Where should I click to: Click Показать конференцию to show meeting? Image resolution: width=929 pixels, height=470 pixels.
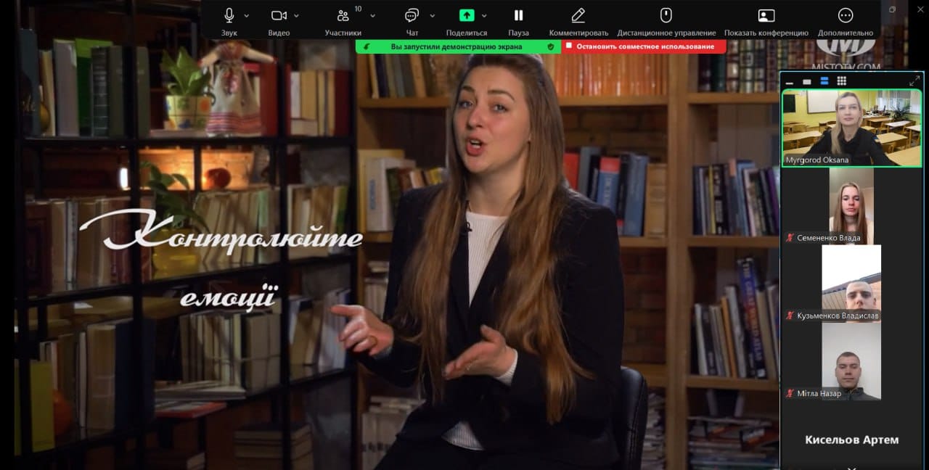pos(766,16)
